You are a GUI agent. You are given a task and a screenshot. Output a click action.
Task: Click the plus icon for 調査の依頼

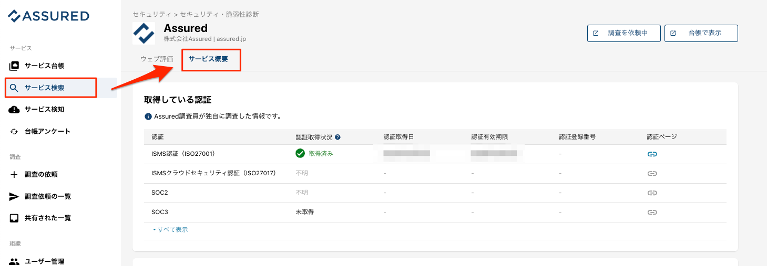click(14, 174)
